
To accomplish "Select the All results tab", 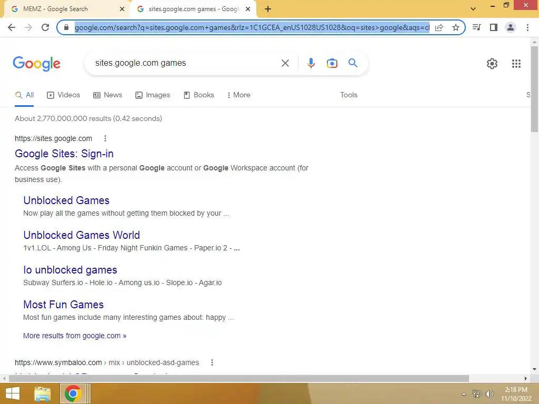I will coord(24,95).
